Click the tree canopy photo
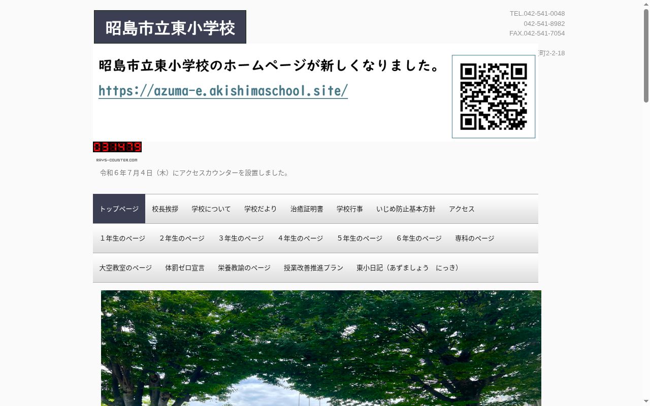 [x=321, y=348]
